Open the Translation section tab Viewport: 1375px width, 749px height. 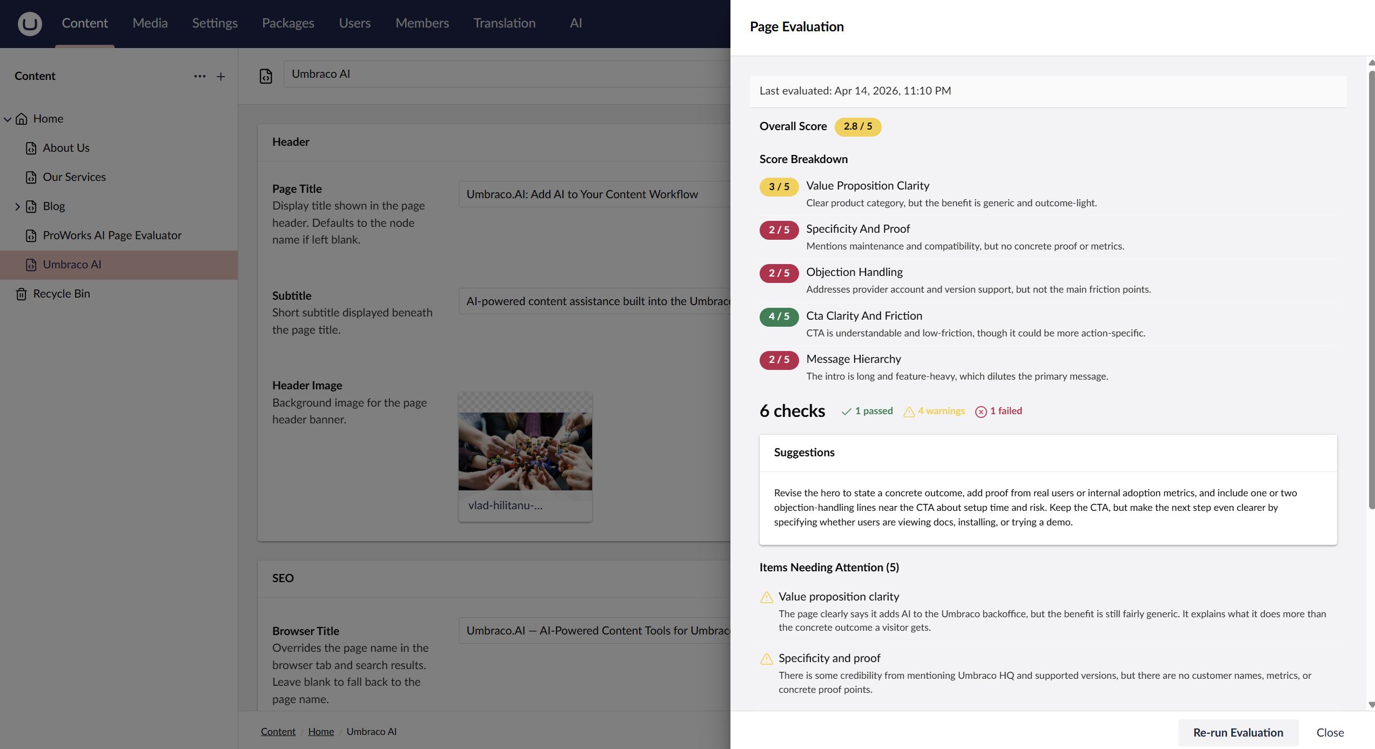[x=505, y=23]
